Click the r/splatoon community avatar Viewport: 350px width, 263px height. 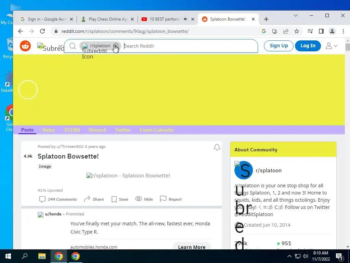(x=243, y=170)
